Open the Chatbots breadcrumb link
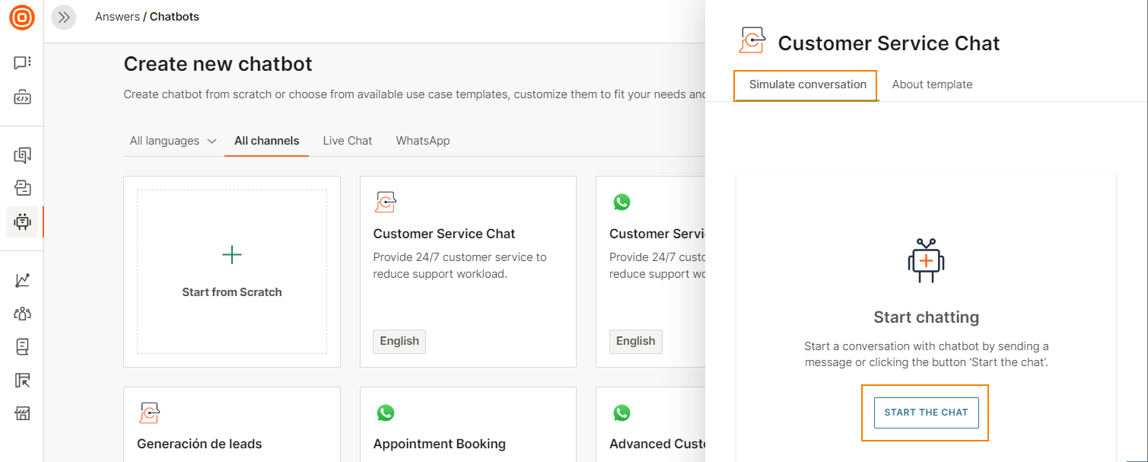The image size is (1148, 462). click(x=175, y=16)
